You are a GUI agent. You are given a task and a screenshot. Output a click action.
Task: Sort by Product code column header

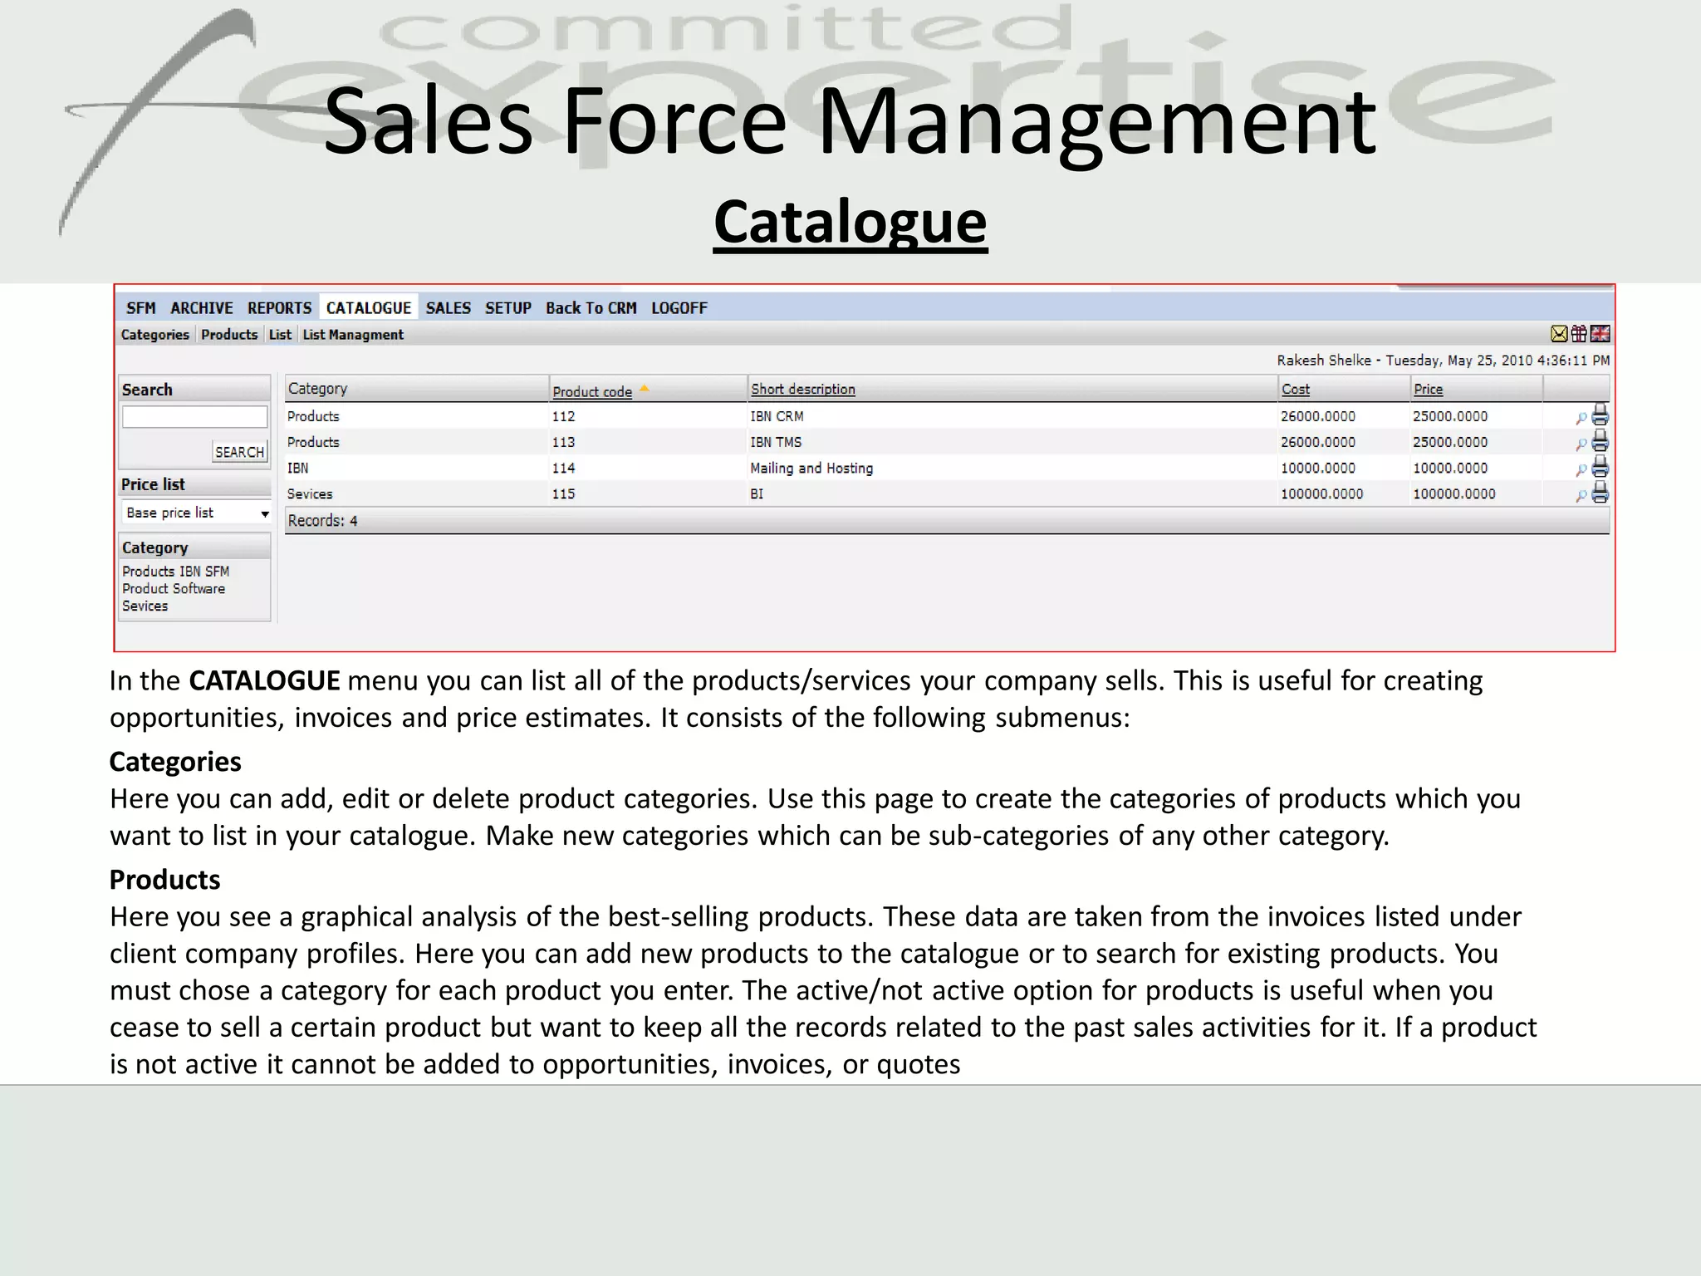(592, 391)
